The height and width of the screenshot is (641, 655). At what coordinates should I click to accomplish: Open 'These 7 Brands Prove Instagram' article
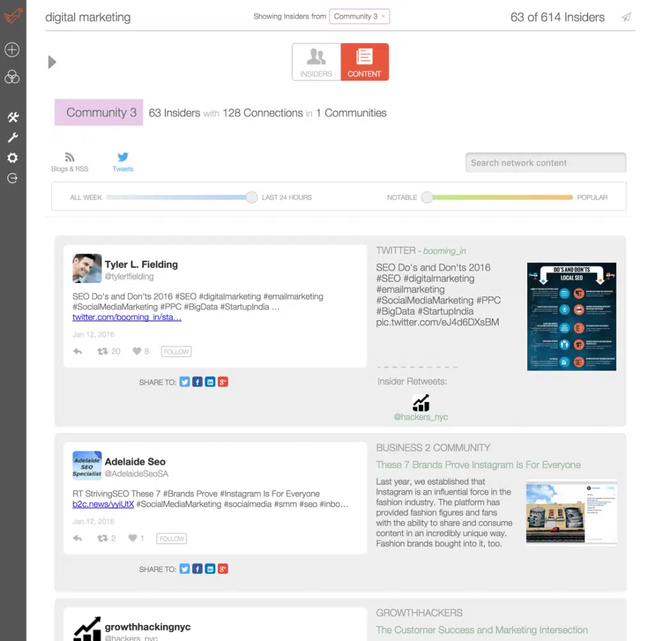[x=478, y=464]
